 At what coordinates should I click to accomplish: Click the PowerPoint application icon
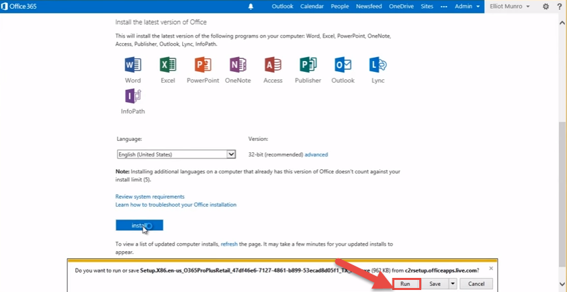tap(203, 64)
